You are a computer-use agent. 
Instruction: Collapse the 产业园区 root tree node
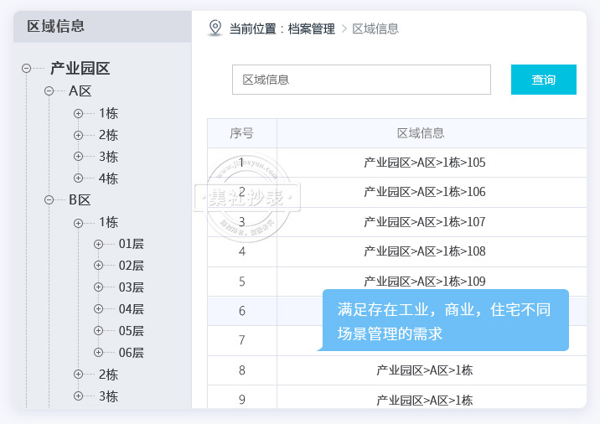[28, 69]
